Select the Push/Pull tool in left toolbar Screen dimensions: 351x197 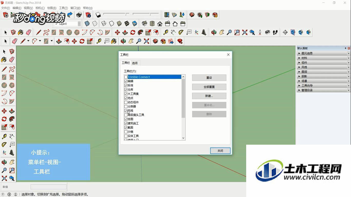click(x=12, y=111)
